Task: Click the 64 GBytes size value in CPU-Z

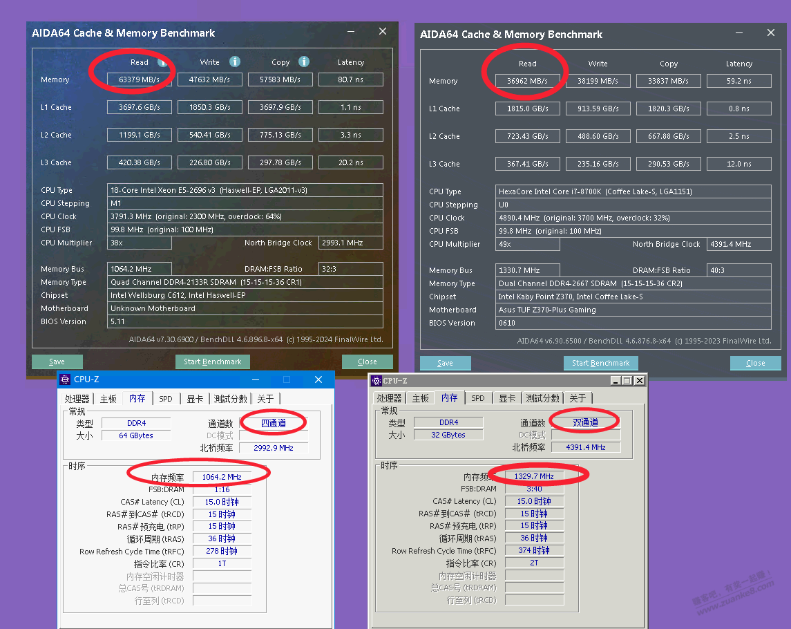Action: pyautogui.click(x=136, y=435)
